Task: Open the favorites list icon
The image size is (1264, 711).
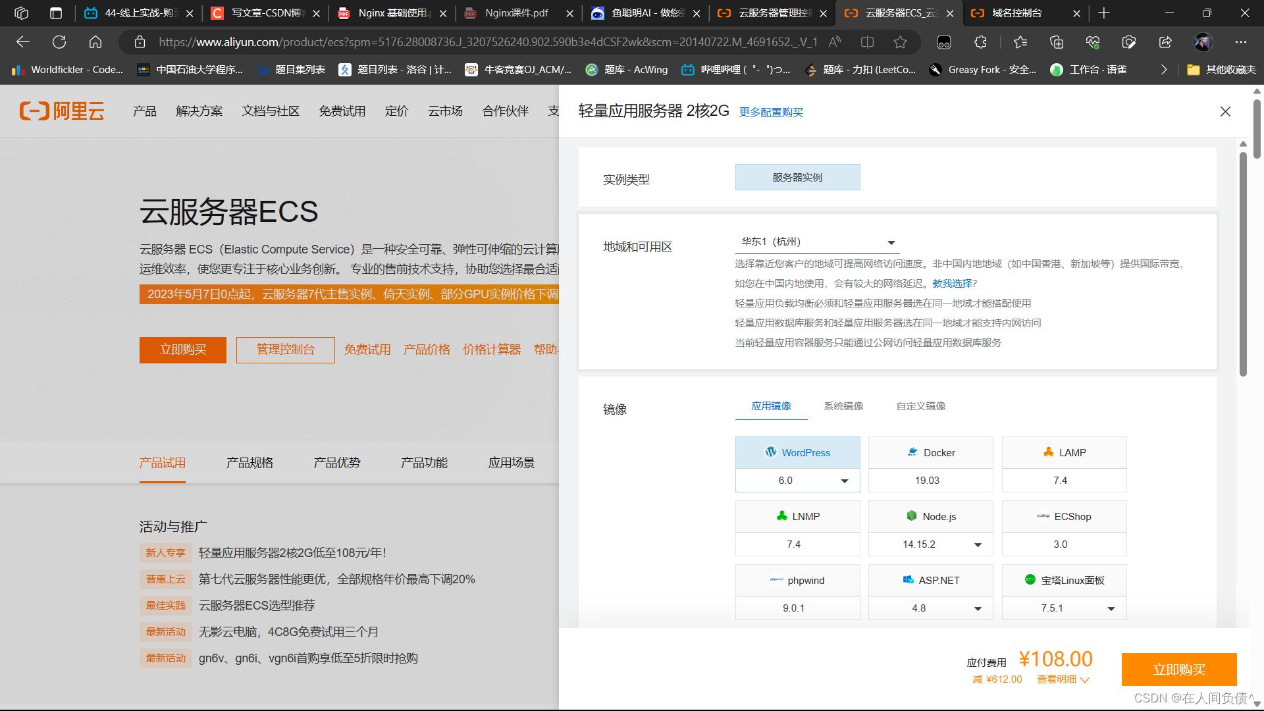Action: click(x=1020, y=42)
